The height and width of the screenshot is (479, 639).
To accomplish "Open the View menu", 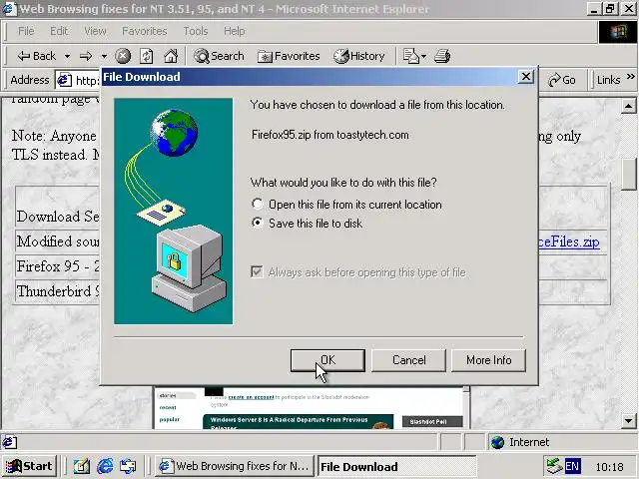I will pos(95,31).
